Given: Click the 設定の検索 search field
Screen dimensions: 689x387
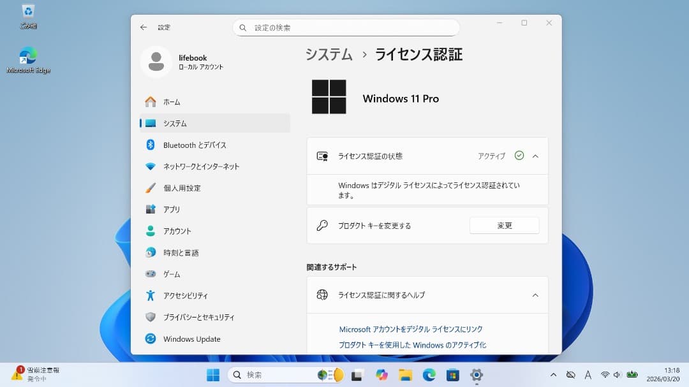Looking at the screenshot, I should tap(346, 27).
